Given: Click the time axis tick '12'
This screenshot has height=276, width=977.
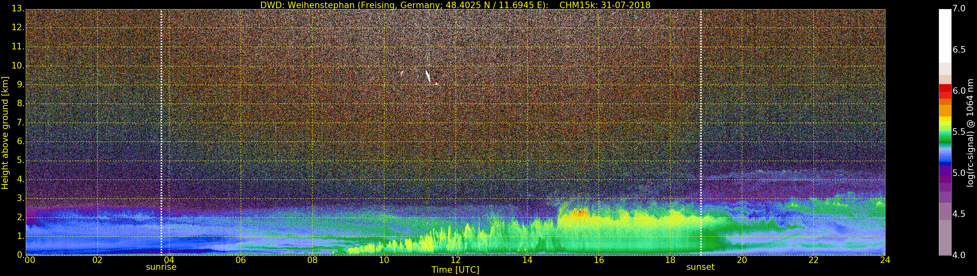Looking at the screenshot, I should pos(456,260).
